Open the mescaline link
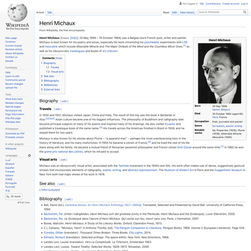The width and height of the screenshot is (251, 251). click(x=51, y=47)
